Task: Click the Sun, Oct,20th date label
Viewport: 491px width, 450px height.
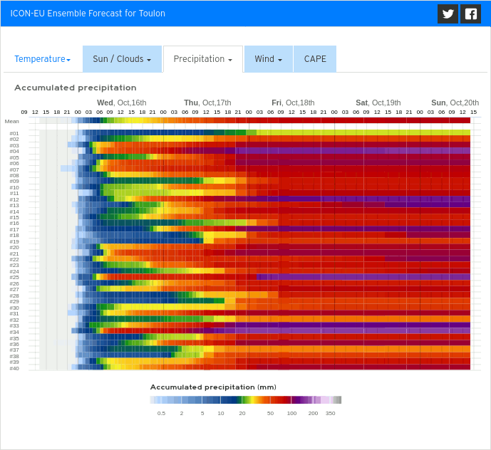Action: pyautogui.click(x=455, y=103)
